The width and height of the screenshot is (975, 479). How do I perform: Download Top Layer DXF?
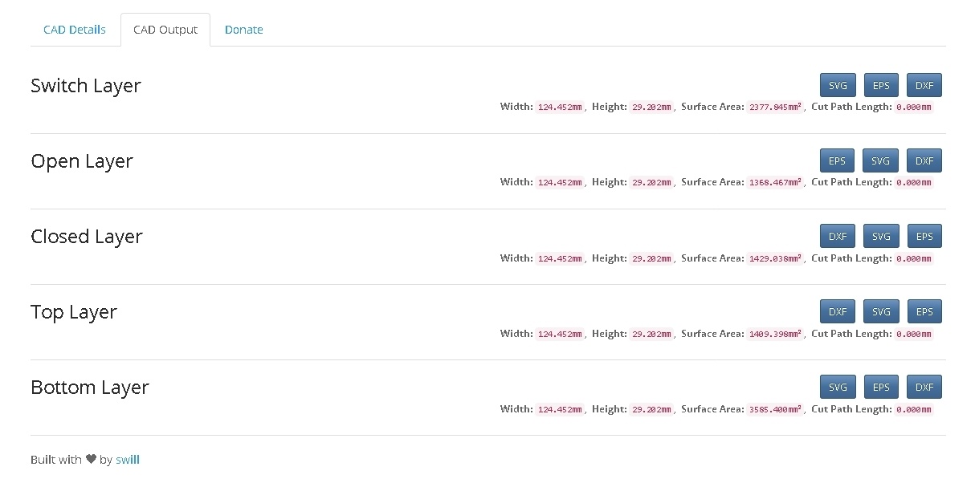coord(838,311)
